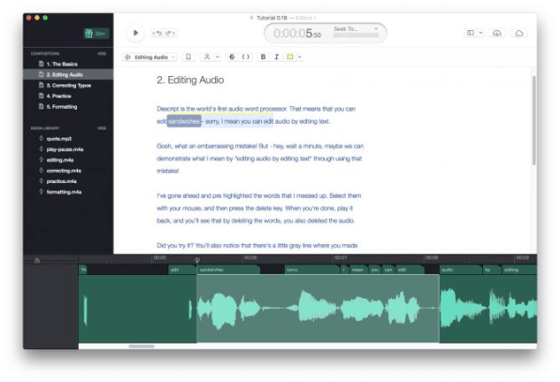Open the layout dropdown arrow

click(481, 33)
